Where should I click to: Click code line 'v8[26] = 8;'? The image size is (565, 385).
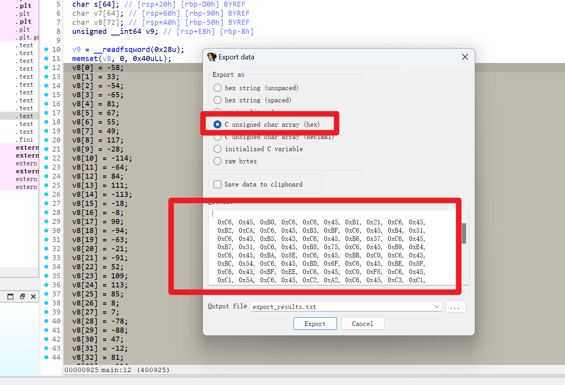[95, 303]
